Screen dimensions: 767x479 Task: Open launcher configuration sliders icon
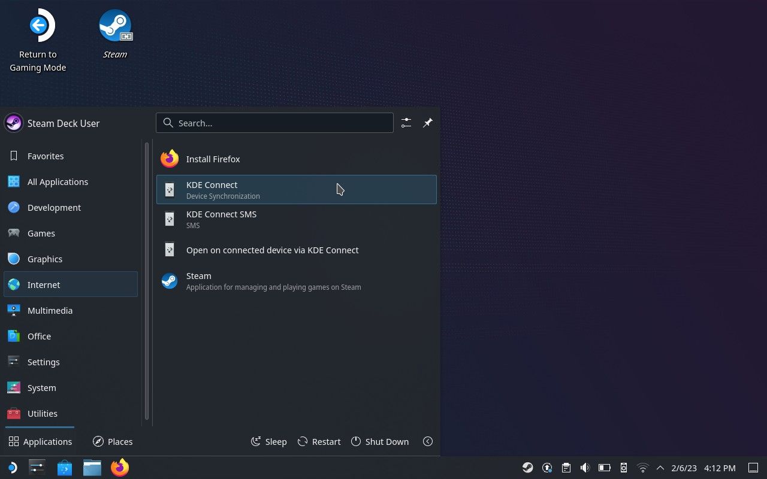click(406, 123)
